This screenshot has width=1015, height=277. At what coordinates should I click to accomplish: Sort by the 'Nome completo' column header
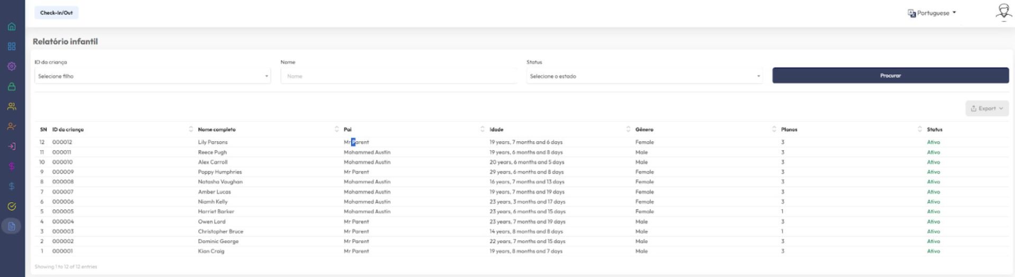217,130
